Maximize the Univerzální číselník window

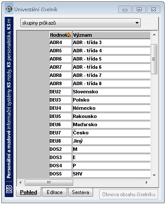coord(139,10)
